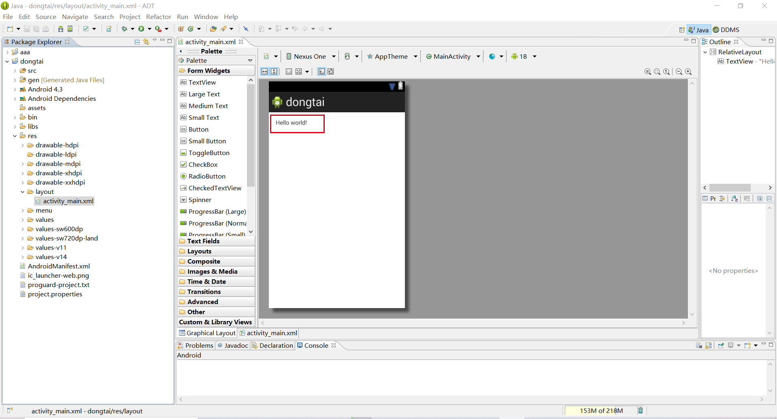Open the Palette options dropdown arrow
The height and width of the screenshot is (419, 777).
pos(250,60)
